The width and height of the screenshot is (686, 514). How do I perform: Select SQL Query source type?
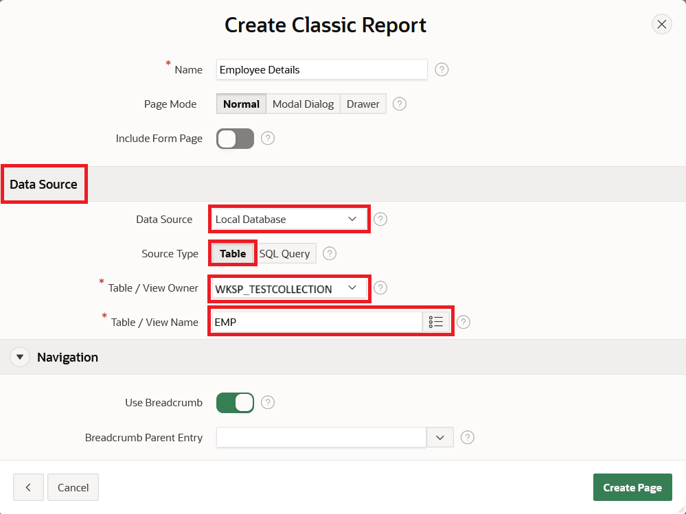point(285,253)
